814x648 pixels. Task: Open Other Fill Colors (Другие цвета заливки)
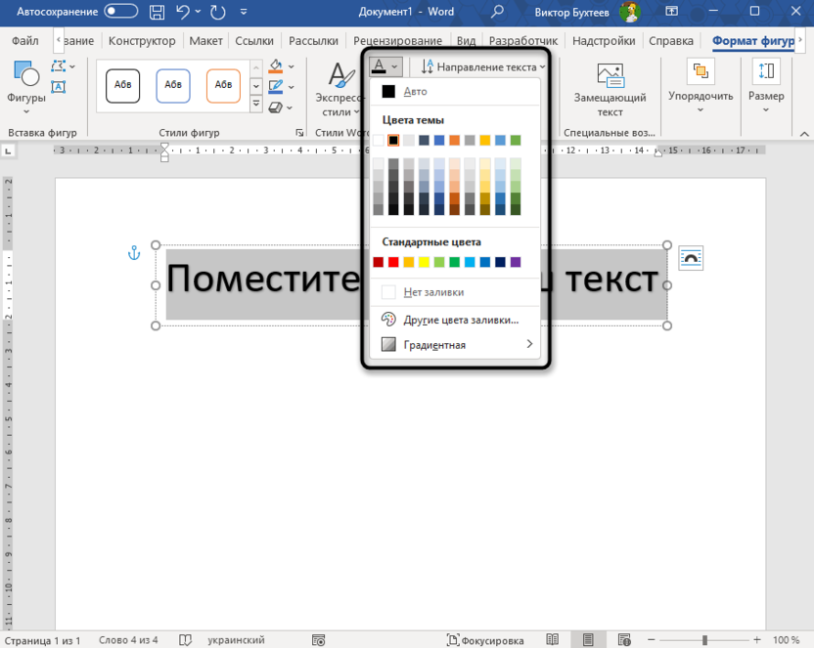460,320
